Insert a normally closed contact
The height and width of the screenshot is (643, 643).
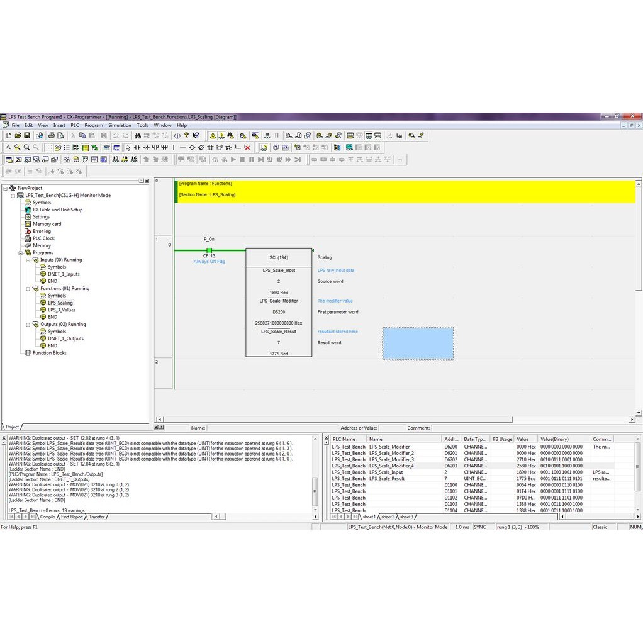146,148
